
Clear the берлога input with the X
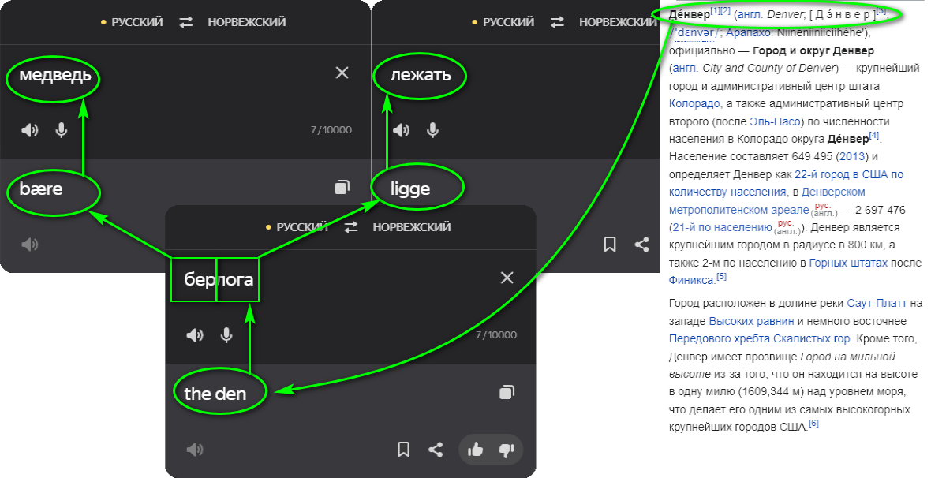tap(507, 278)
